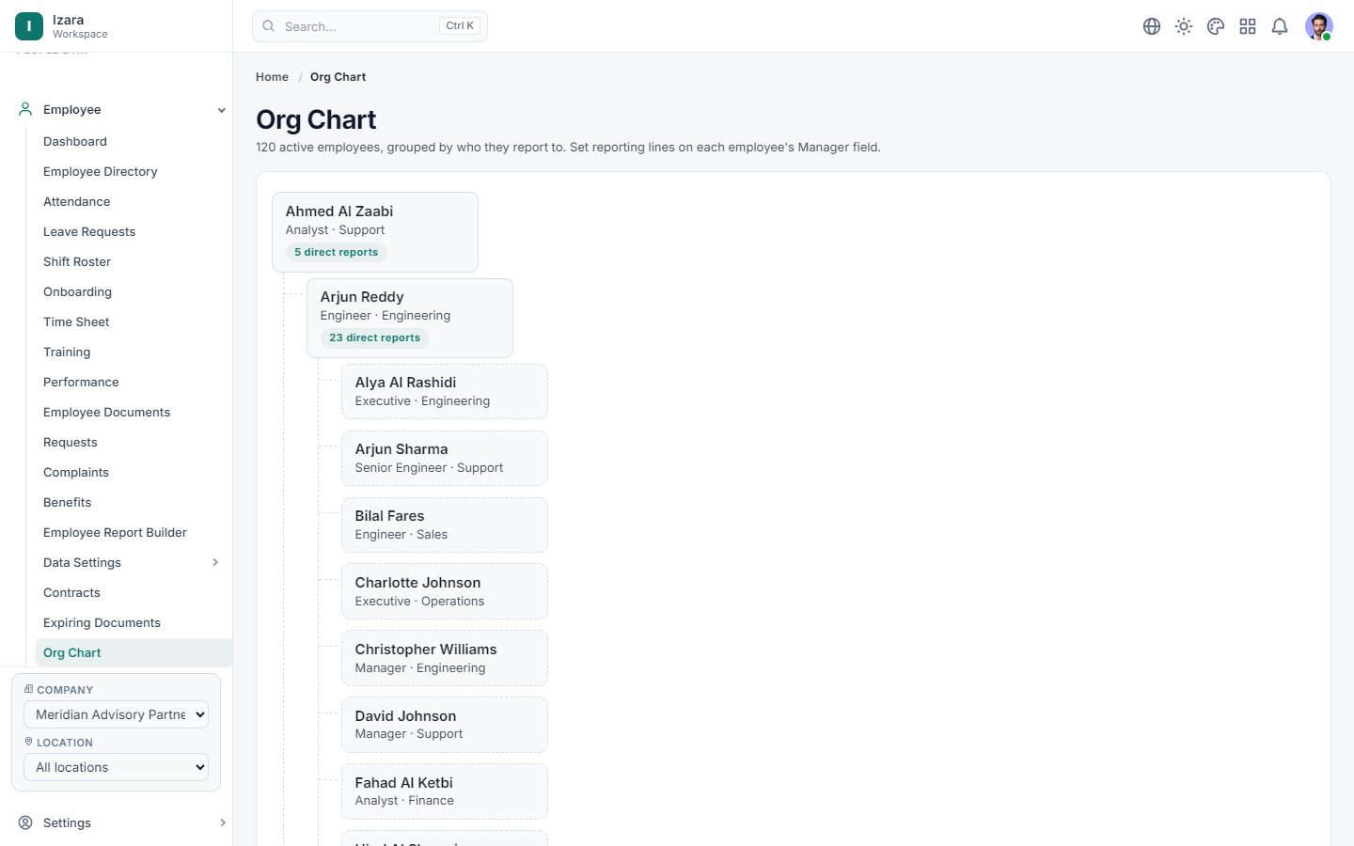
Task: Toggle the light/dark theme sun icon
Action: coord(1184,26)
